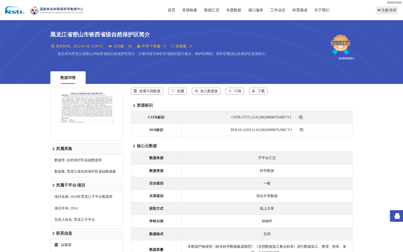Click the 一般 security level cell

(x=267, y=183)
